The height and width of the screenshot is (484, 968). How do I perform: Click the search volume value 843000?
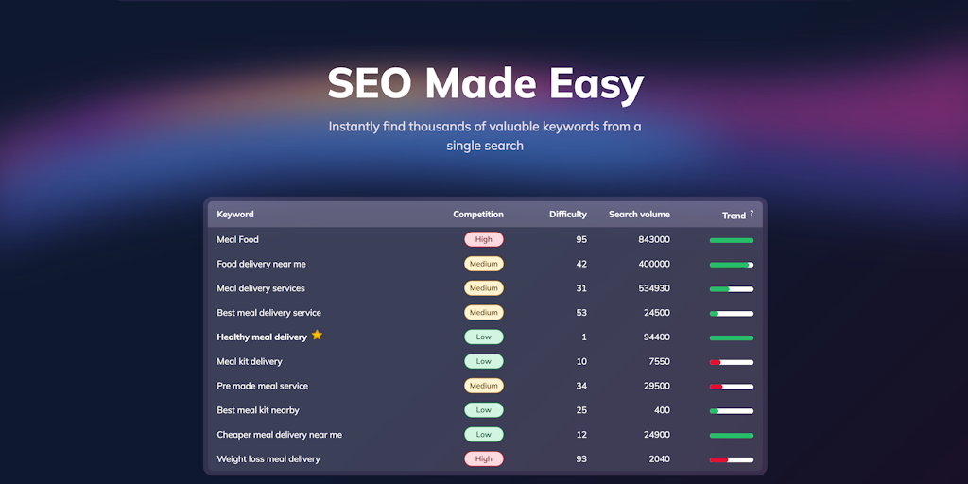coord(654,239)
